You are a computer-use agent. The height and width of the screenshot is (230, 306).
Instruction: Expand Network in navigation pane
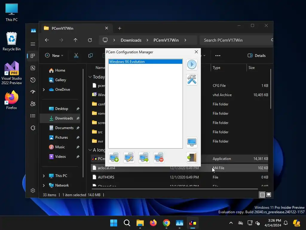(44, 185)
